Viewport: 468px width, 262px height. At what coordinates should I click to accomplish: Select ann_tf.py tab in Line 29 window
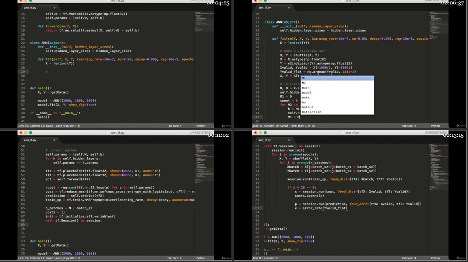[x=40, y=7]
